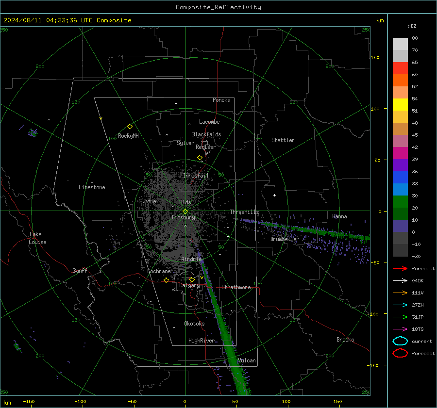This screenshot has height=408, width=437.
Task: Click the Blackfalds town label
Action: pyautogui.click(x=206, y=134)
